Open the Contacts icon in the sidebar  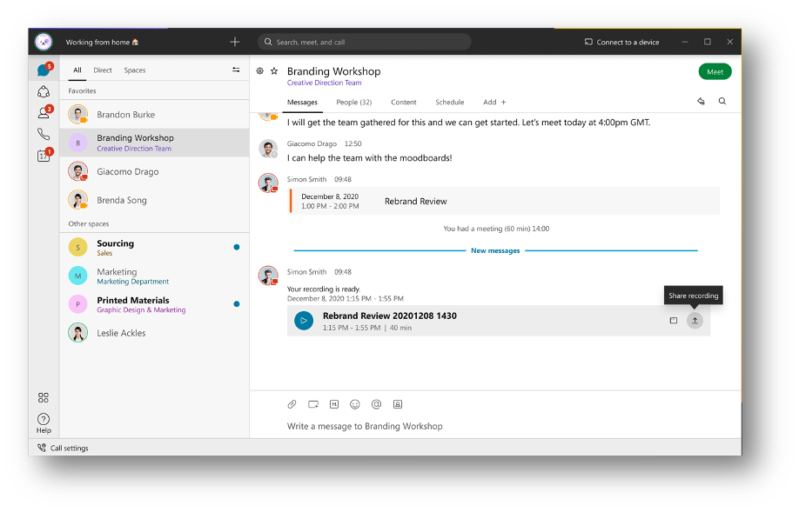tap(44, 111)
